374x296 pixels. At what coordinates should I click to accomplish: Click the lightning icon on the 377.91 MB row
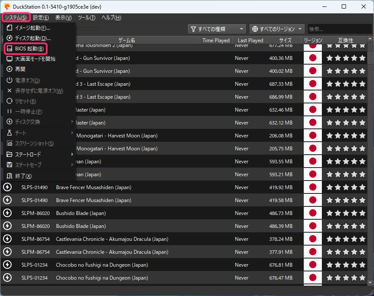click(7, 252)
